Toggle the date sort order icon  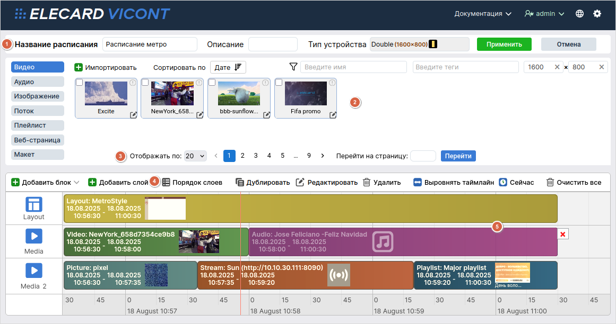238,67
